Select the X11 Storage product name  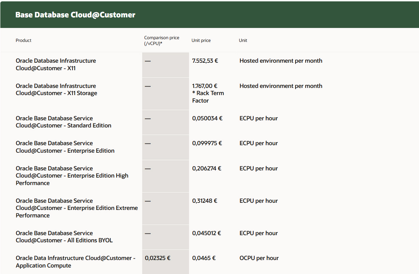(x=56, y=90)
